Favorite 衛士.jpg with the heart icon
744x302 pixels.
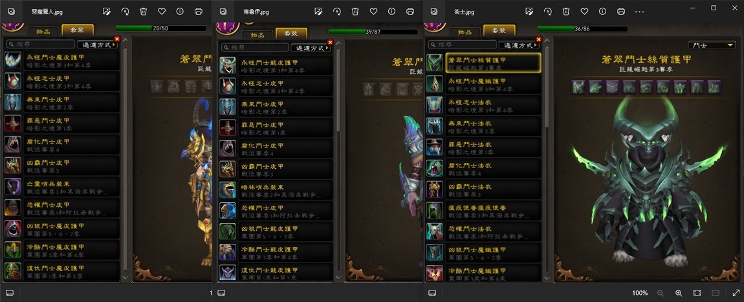coord(585,12)
